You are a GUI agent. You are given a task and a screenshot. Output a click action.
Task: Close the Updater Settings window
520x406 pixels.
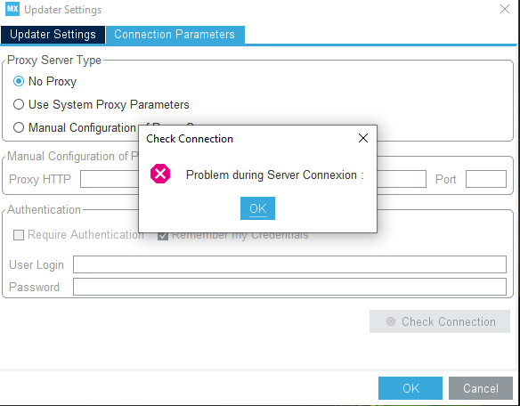(x=505, y=9)
